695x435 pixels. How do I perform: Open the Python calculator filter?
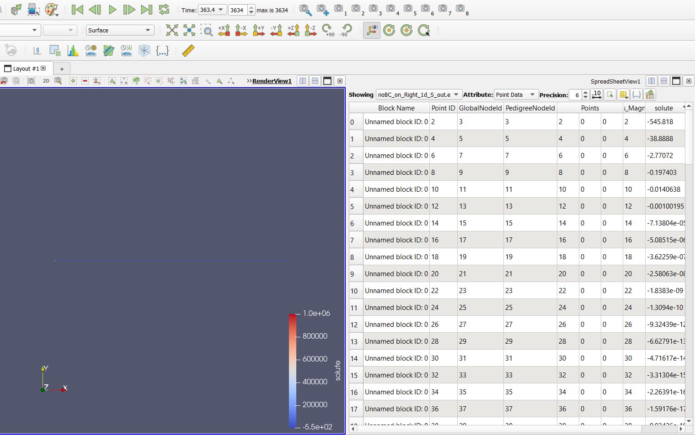(163, 51)
